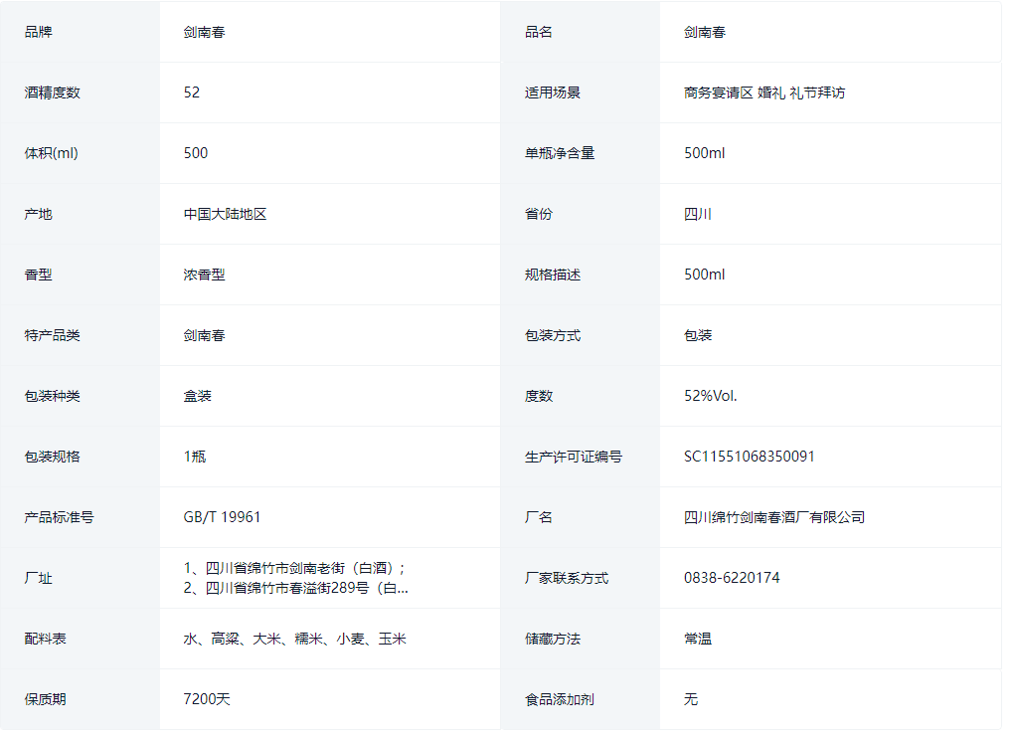Viewport: 1014px width, 740px height.
Task: Select the 储藏方法 label
Action: (553, 640)
